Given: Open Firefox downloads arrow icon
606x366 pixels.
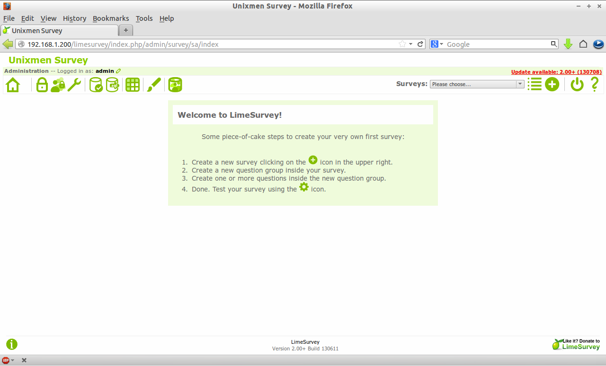Looking at the screenshot, I should [x=568, y=44].
